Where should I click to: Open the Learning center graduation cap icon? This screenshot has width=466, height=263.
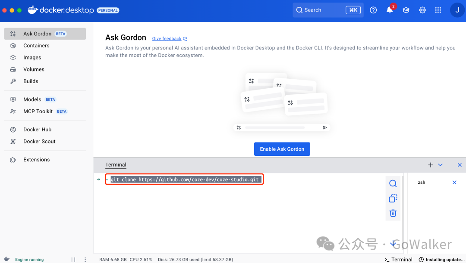(x=406, y=10)
